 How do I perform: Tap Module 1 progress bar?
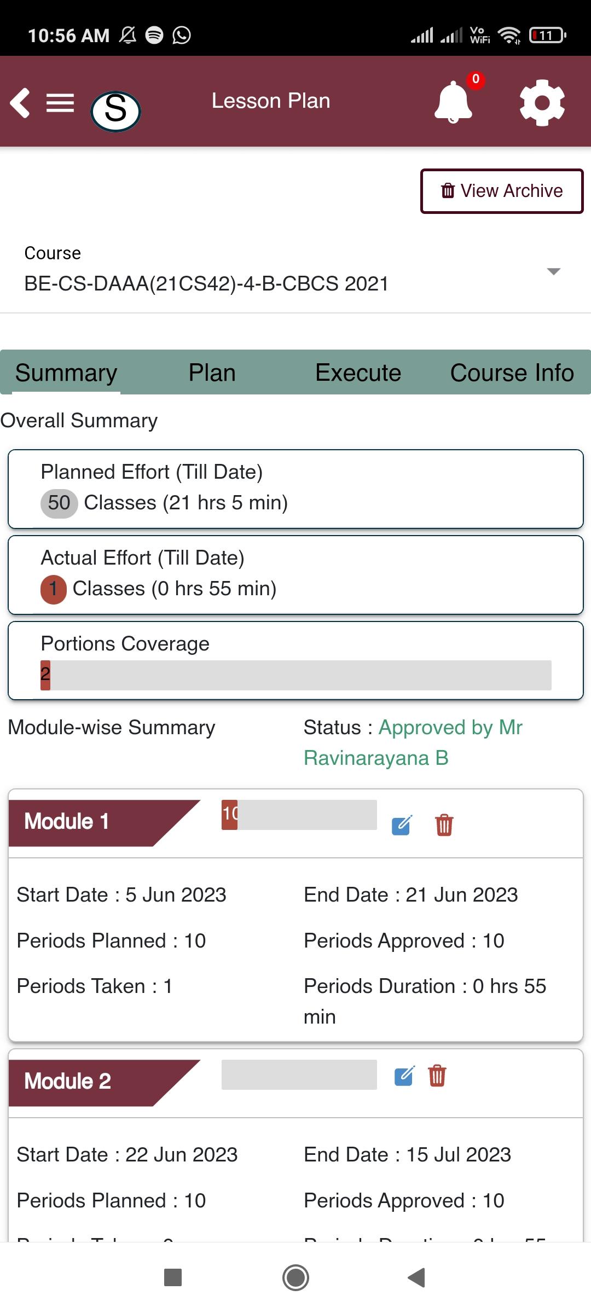pyautogui.click(x=299, y=815)
